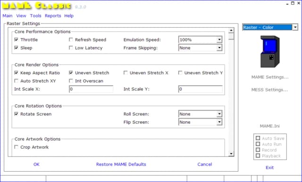Disable the Uneven Stretch checkbox
The width and height of the screenshot is (302, 182).
pyautogui.click(x=71, y=72)
